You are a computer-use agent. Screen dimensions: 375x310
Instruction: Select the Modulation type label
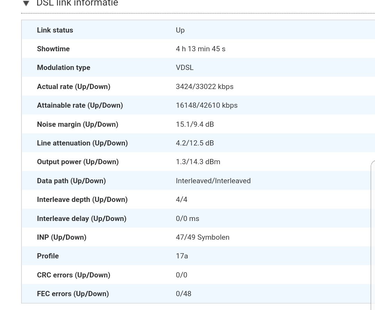[x=64, y=68]
